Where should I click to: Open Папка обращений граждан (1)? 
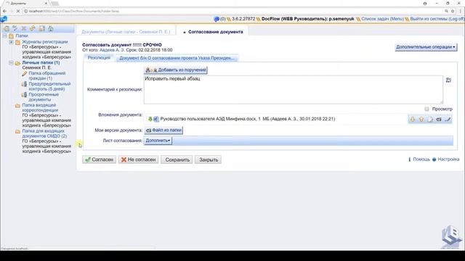click(x=46, y=75)
